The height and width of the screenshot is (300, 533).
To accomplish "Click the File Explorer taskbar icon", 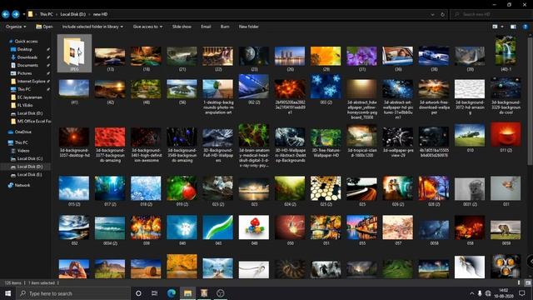I will tap(187, 293).
